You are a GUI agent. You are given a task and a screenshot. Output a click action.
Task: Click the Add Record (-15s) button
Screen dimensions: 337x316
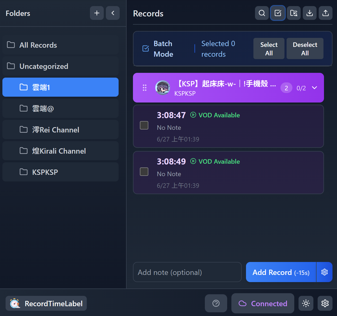point(281,272)
